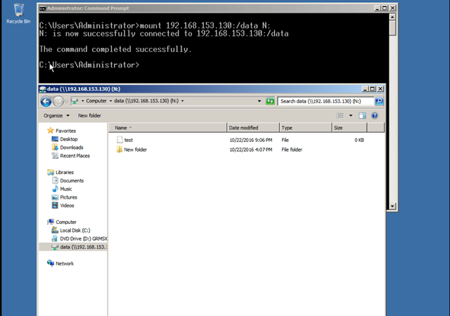
Task: Minimize the Command Prompt window
Action: tap(378, 8)
